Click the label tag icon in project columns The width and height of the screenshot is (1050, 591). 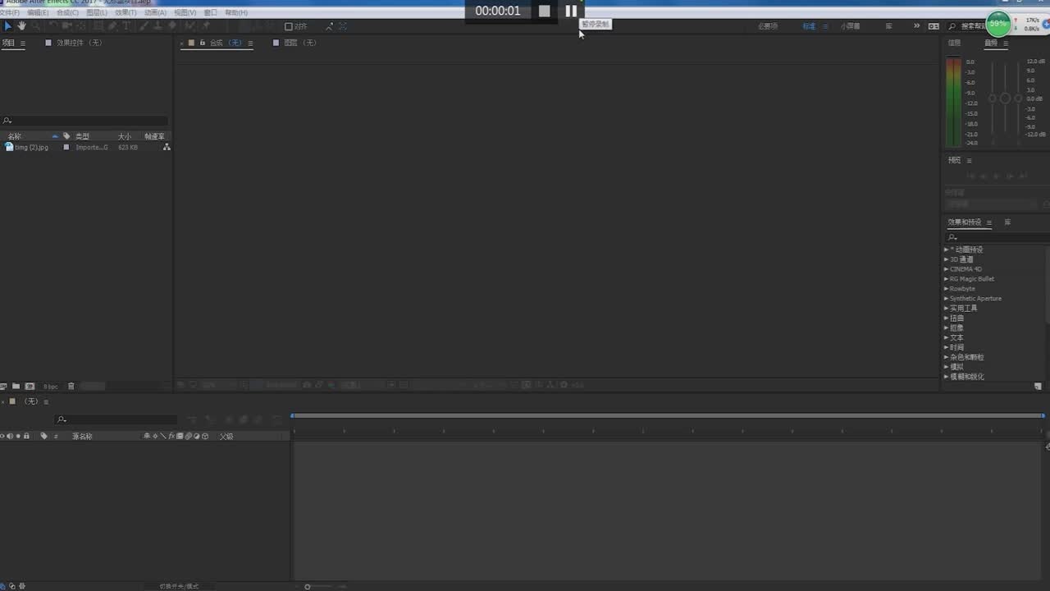point(66,136)
